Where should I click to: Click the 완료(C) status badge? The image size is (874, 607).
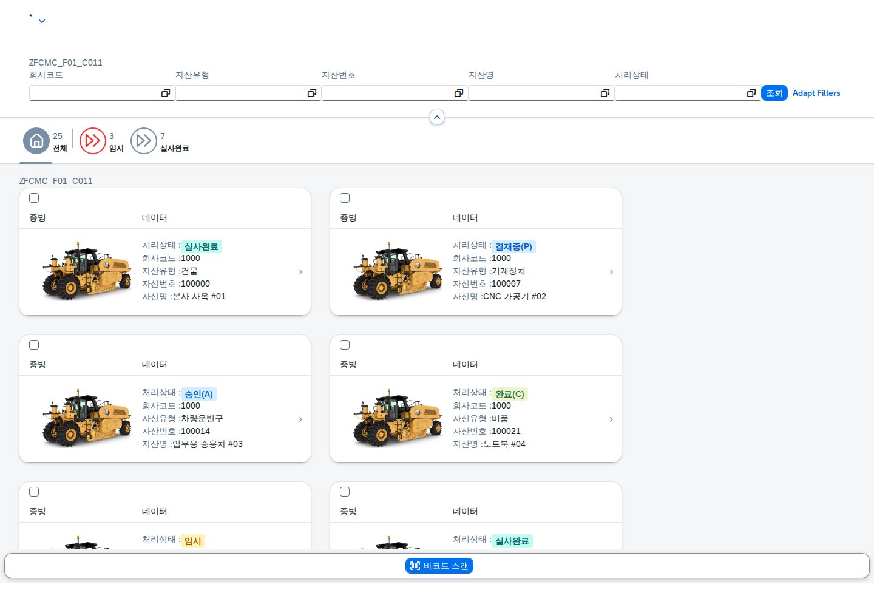click(510, 394)
